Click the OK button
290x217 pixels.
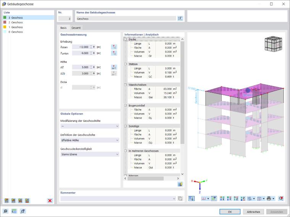point(230,212)
